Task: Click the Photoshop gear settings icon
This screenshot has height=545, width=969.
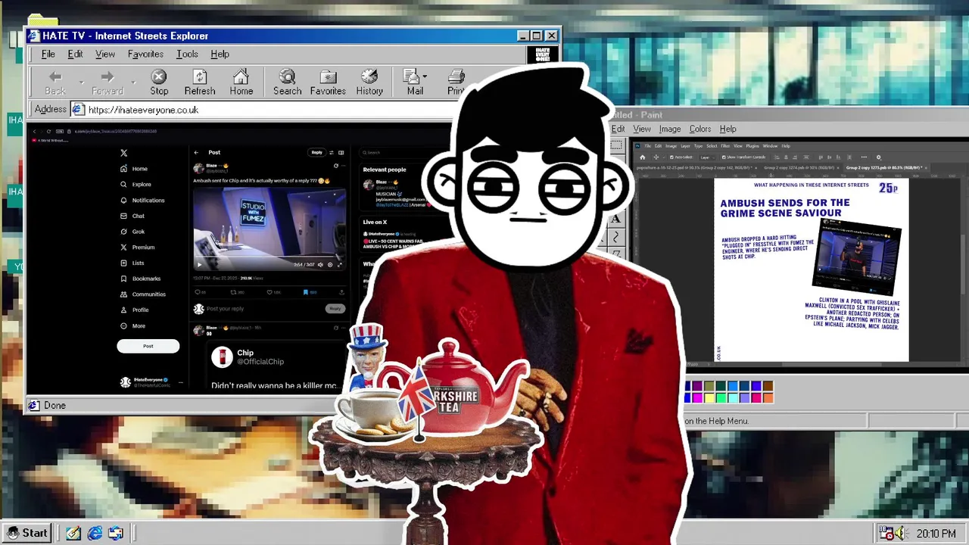Action: point(879,157)
